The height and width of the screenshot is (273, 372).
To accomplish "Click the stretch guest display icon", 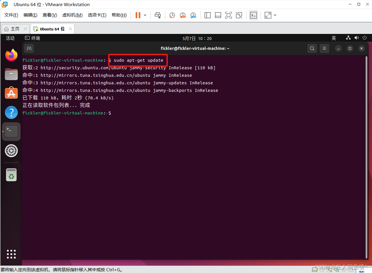I will [x=268, y=15].
